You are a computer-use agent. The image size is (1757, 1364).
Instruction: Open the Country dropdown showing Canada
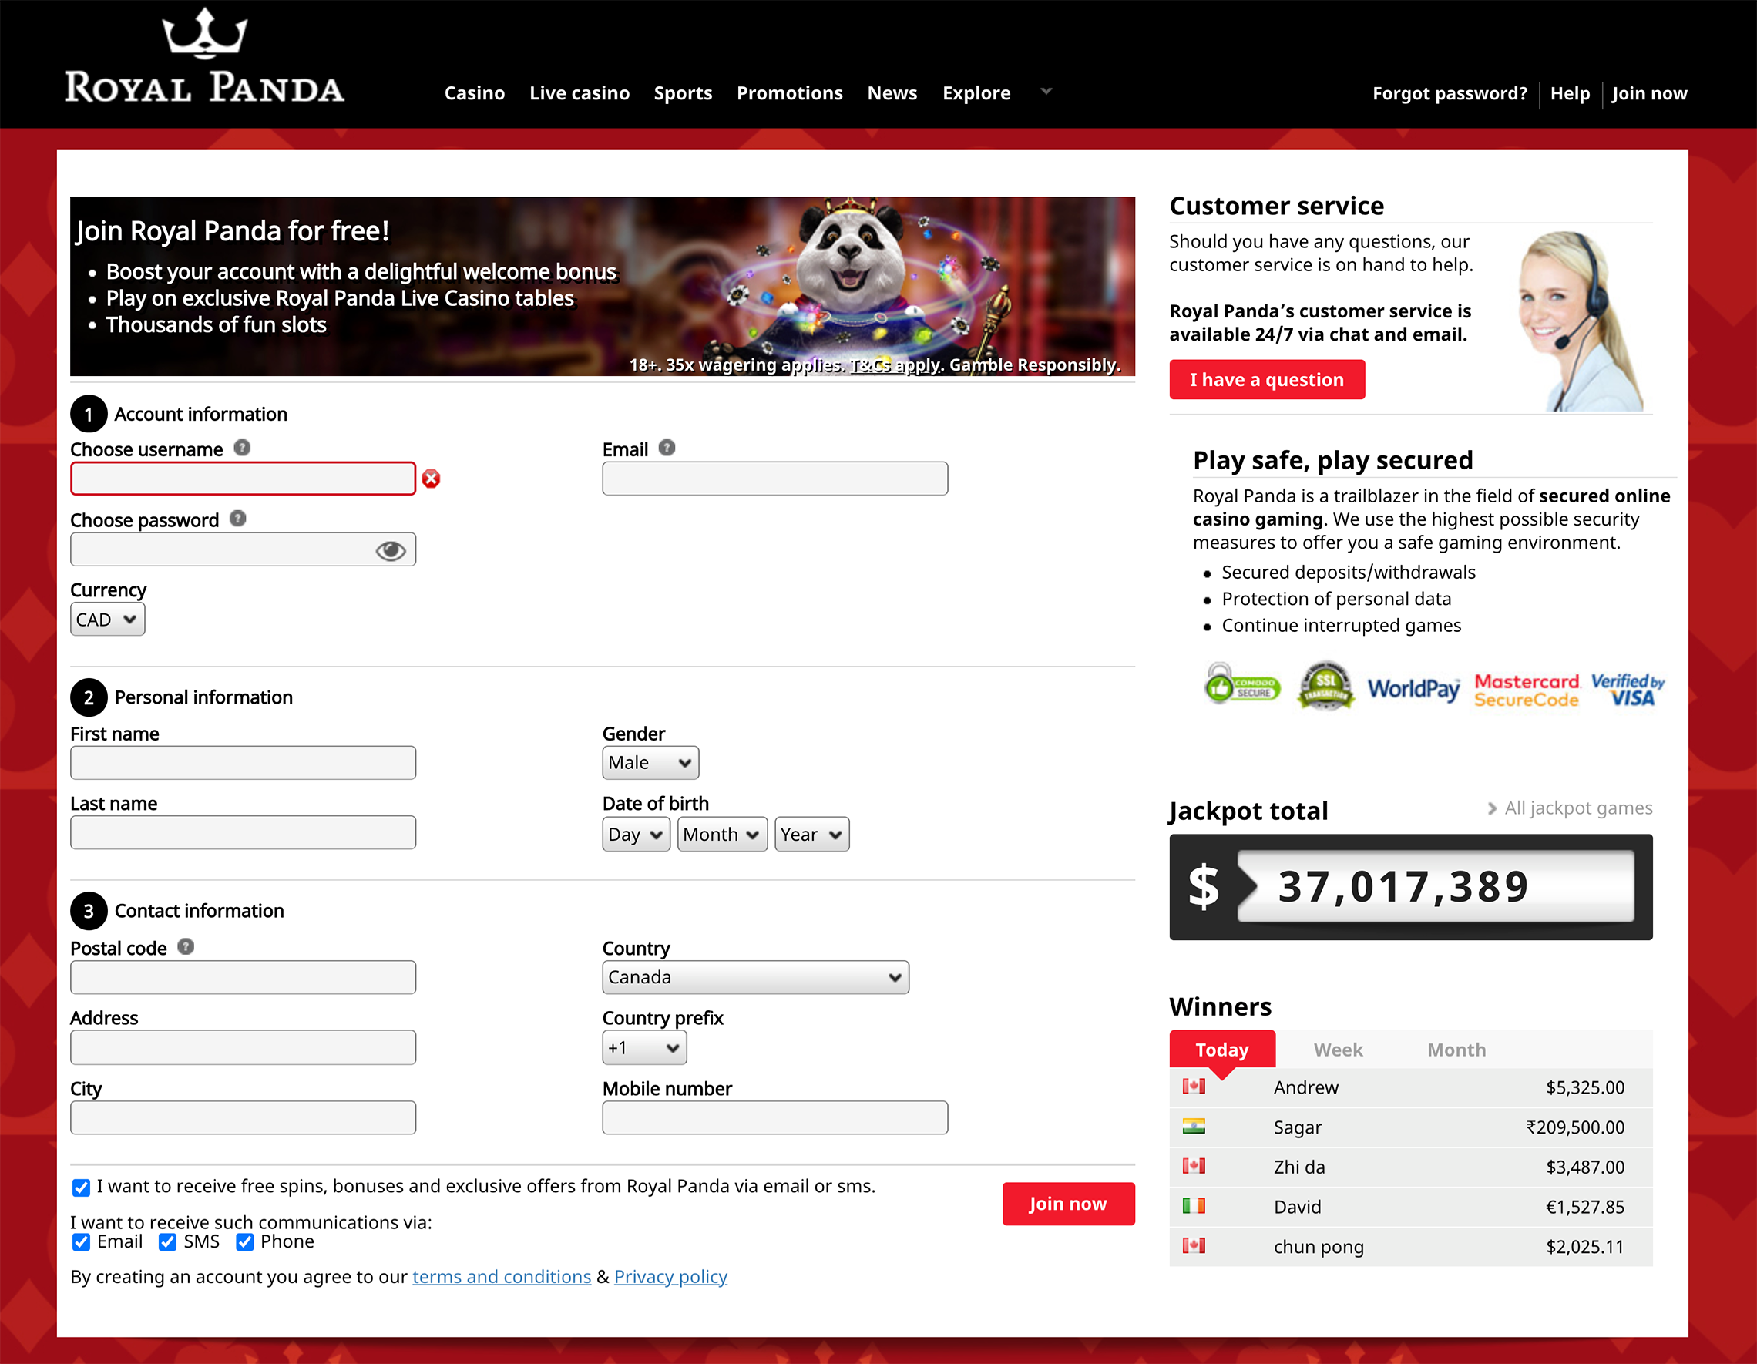(x=756, y=978)
